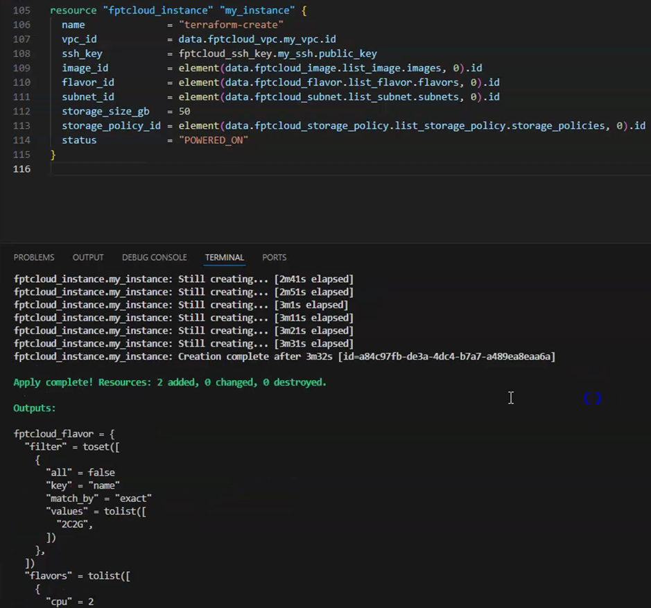Switch to the PROBLEMS tab

point(34,257)
